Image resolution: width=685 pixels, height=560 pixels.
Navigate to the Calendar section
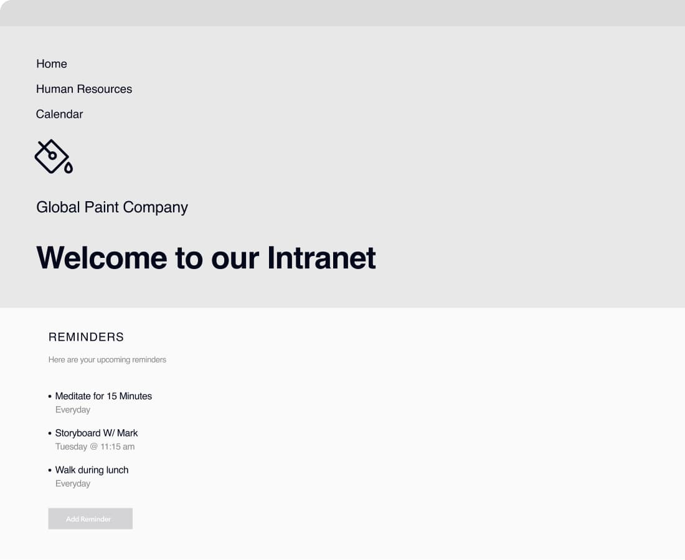click(59, 114)
